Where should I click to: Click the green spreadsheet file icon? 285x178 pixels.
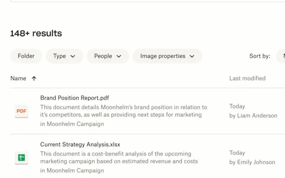21,158
